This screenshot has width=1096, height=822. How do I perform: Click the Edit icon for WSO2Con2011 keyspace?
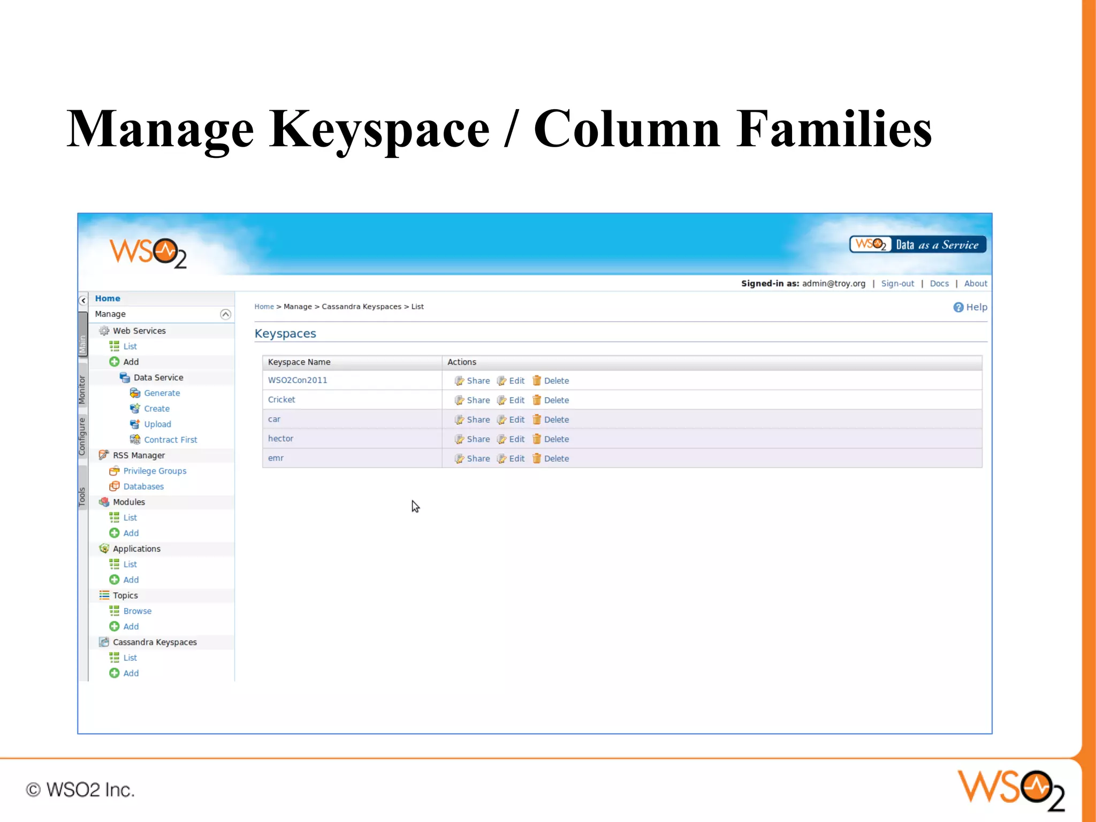[501, 380]
